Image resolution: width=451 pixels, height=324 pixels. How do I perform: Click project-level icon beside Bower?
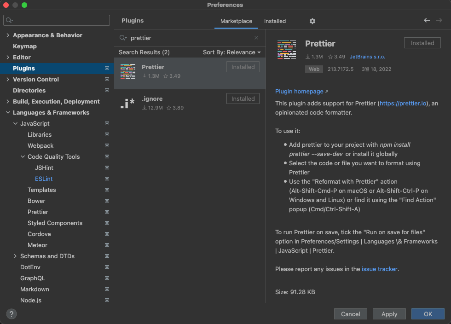[107, 201]
